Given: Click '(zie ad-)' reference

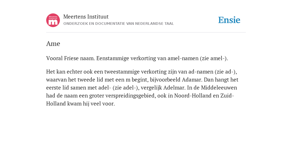Looking at the screenshot, I should 226,72.
